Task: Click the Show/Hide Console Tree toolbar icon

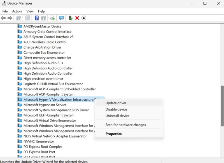Action: tap(19, 18)
